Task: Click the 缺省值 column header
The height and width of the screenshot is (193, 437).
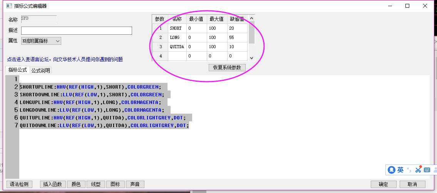Action: click(237, 19)
